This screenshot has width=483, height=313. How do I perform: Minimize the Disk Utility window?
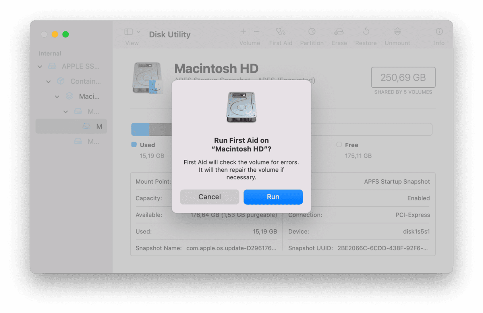tap(55, 35)
